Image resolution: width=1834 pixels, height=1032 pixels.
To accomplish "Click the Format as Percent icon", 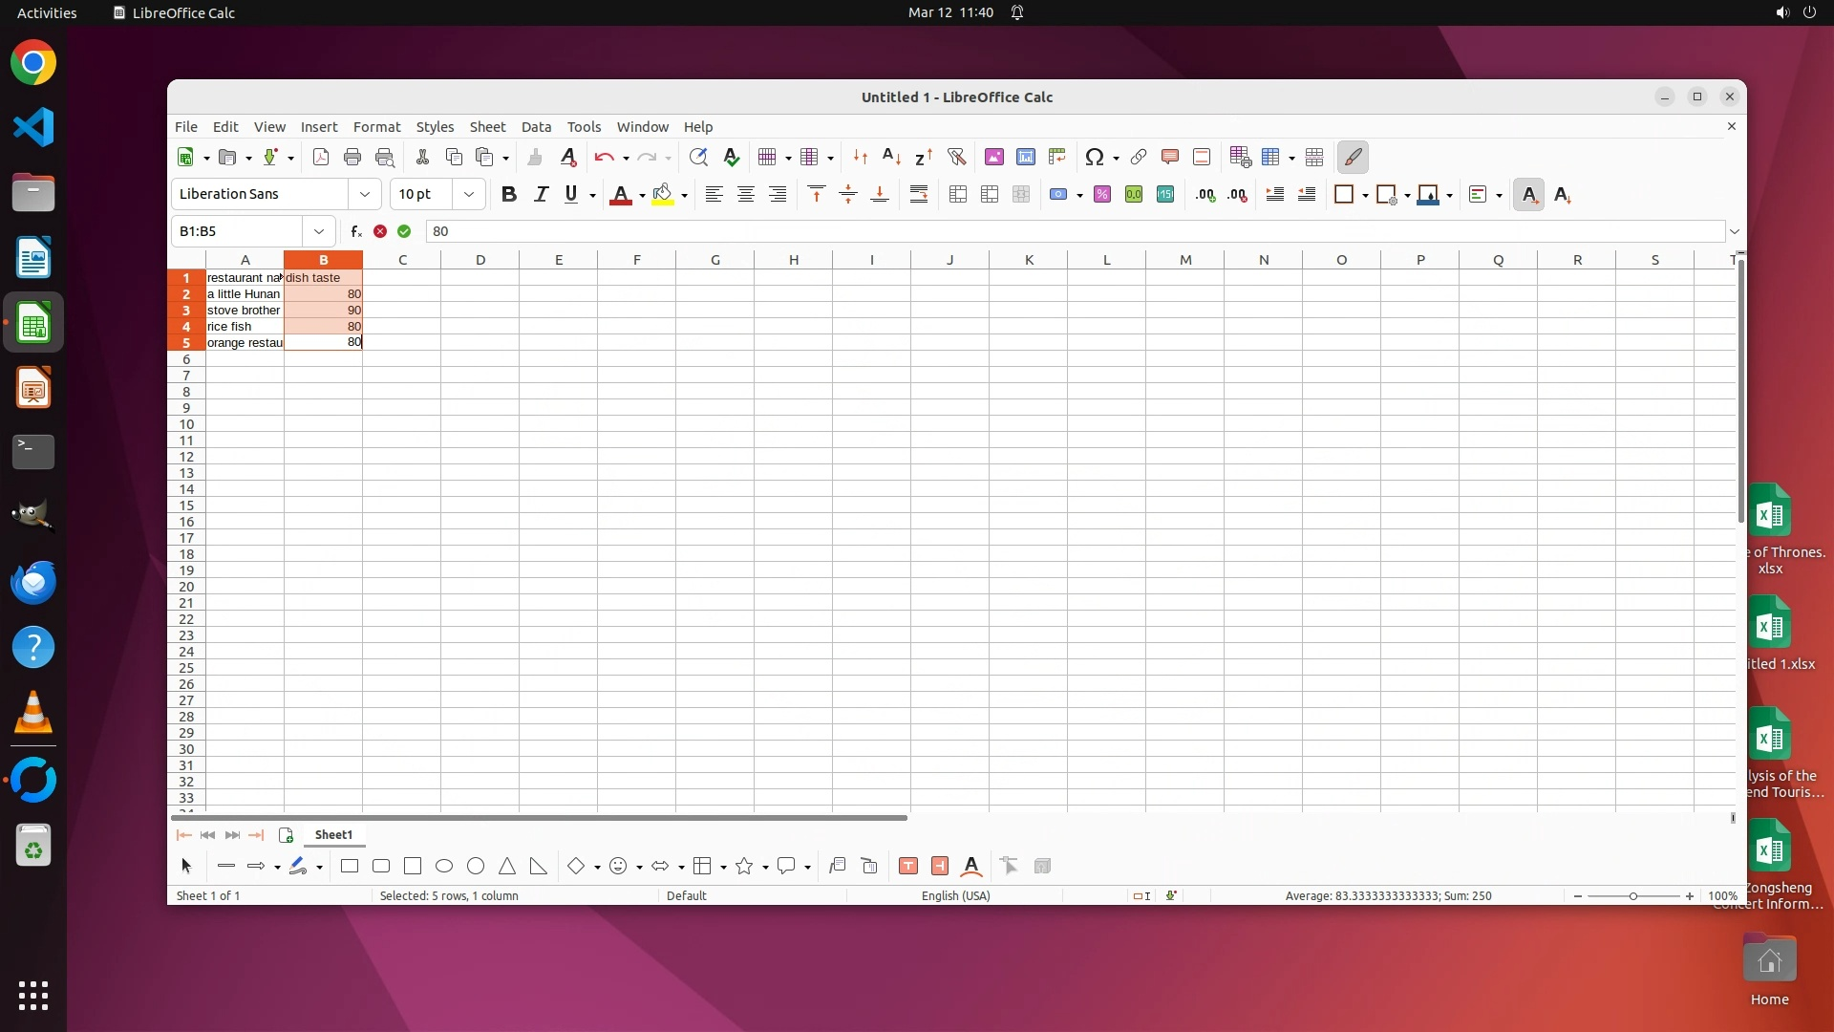I will click(x=1102, y=195).
